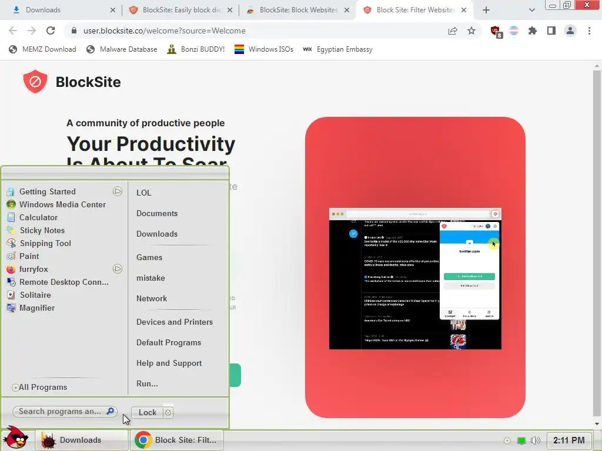The image size is (602, 451).
Task: Click the Angry Bird Start button
Action: (15, 438)
